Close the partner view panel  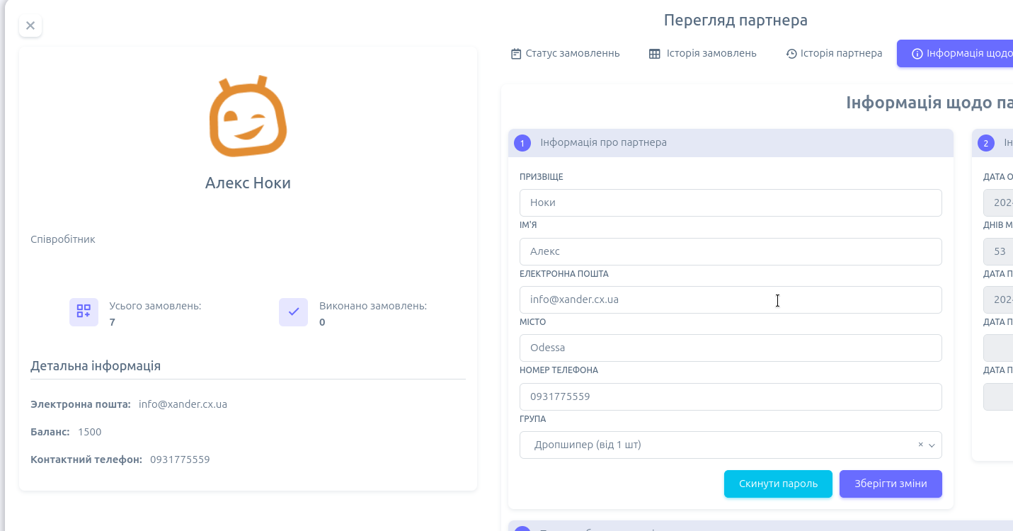tap(30, 25)
